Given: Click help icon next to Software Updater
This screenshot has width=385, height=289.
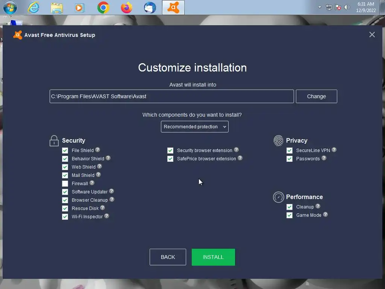Looking at the screenshot, I should [x=111, y=191].
